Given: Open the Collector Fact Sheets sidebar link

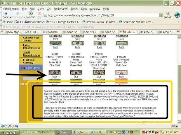Looking at the screenshot, I should click(31, 39).
